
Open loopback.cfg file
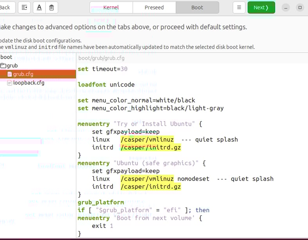coord(29,83)
